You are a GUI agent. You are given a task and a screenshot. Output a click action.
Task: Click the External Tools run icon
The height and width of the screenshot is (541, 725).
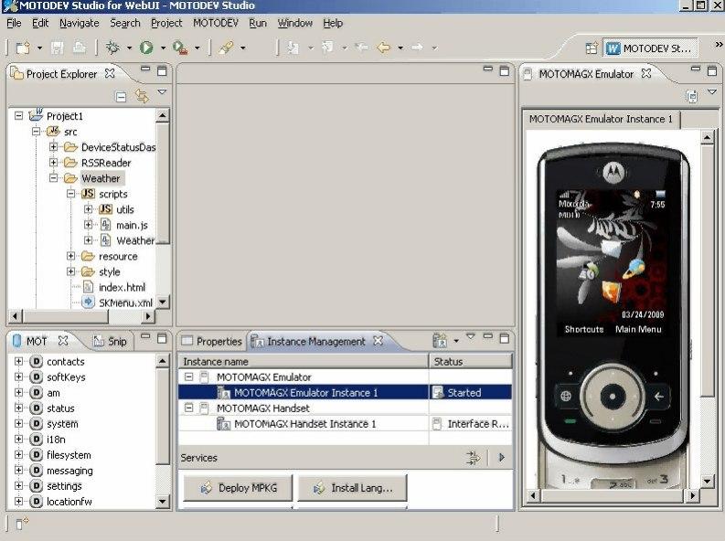click(180, 48)
